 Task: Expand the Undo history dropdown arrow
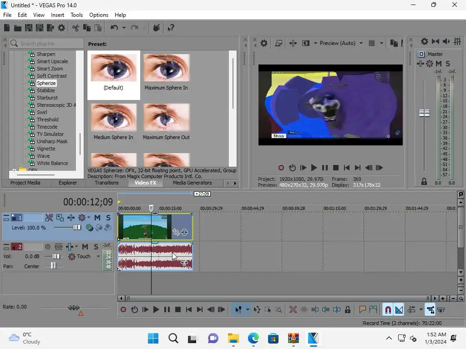coord(124,28)
